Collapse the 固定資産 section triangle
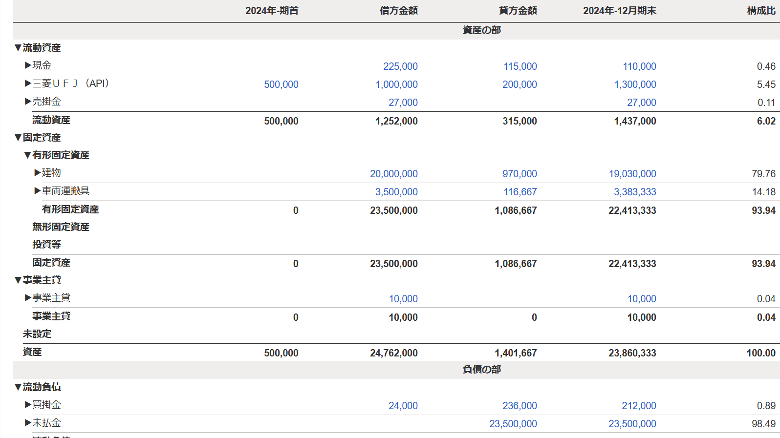Image resolution: width=780 pixels, height=438 pixels. 18,138
